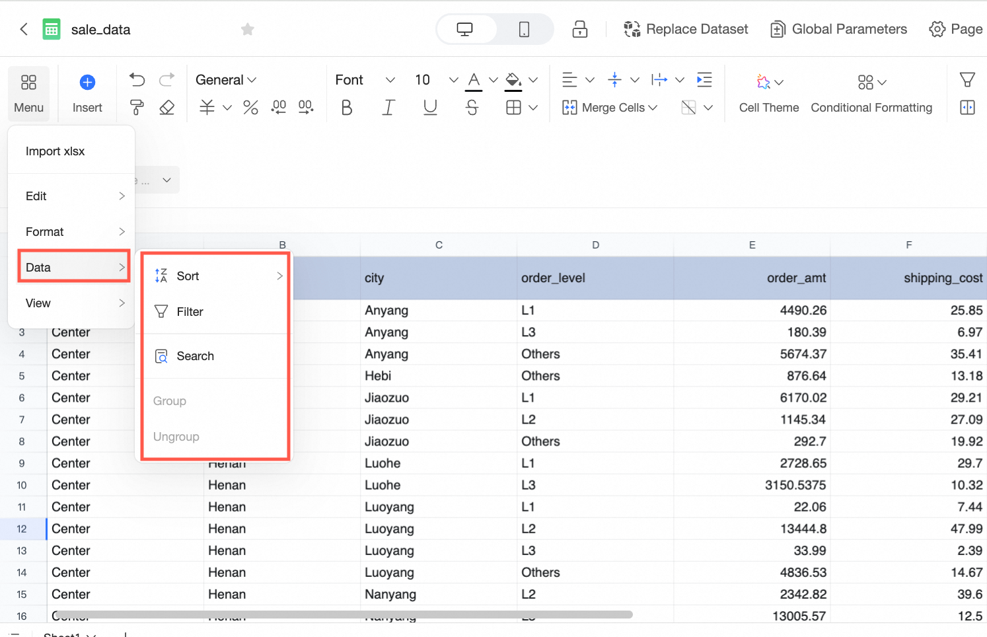Apply font color with the A icon

(474, 81)
